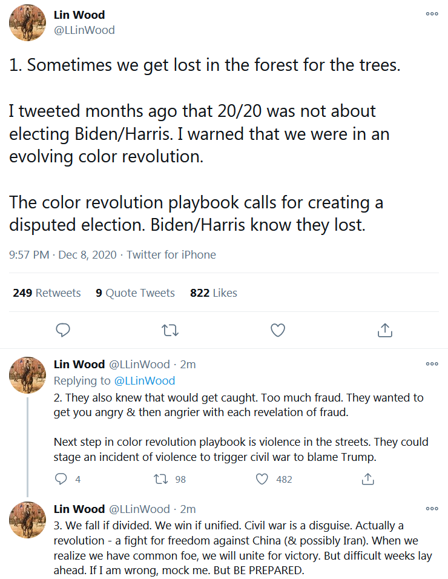Screen dimensions: 448x579
Task: Reply to the main tweet
Action: coord(63,330)
